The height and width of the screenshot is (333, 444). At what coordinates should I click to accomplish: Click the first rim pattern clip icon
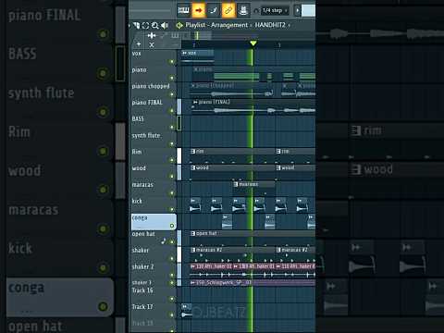click(x=193, y=152)
